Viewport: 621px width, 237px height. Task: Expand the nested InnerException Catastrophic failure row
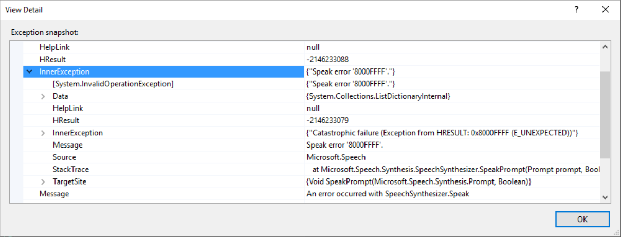click(43, 133)
